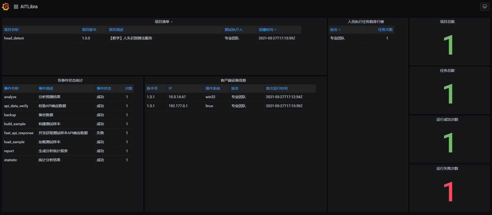Click the 首次运行时间 column header

(x=277, y=88)
